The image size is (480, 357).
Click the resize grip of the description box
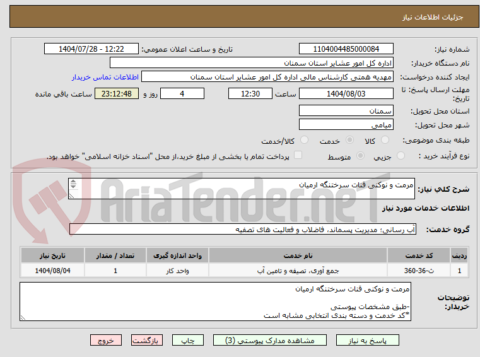pyautogui.click(x=72, y=196)
